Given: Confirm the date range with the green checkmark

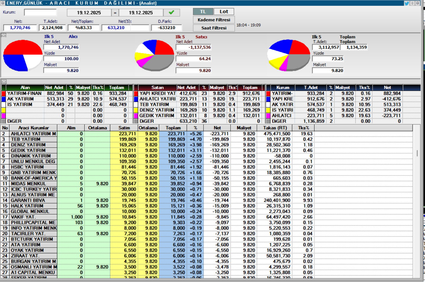Looking at the screenshot, I should pyautogui.click(x=171, y=12).
